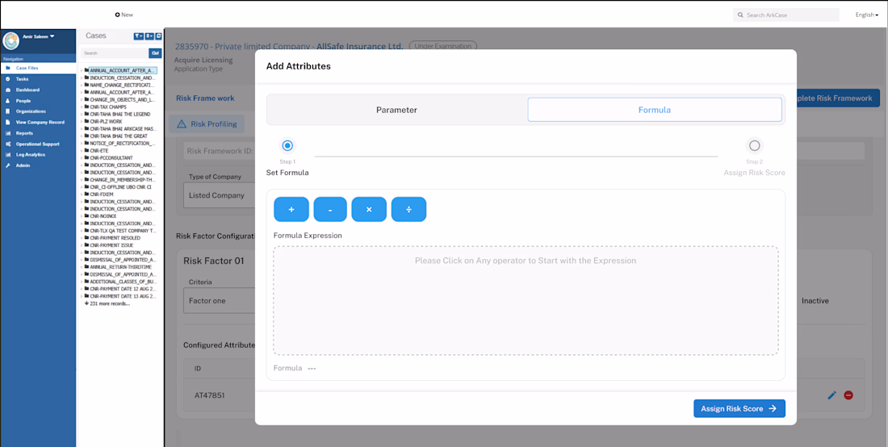
Task: Open the Listed Company type dropdown
Action: (219, 195)
